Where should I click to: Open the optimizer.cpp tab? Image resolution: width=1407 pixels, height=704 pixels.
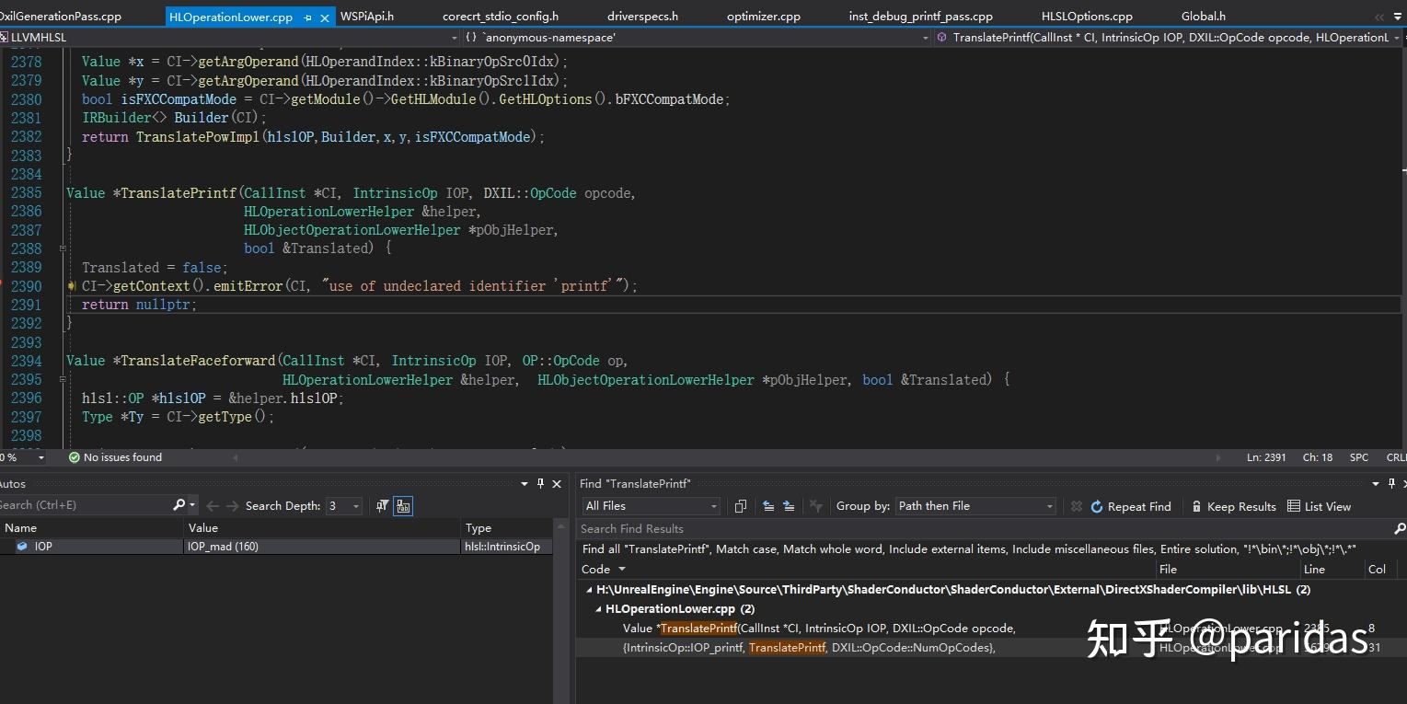[764, 17]
